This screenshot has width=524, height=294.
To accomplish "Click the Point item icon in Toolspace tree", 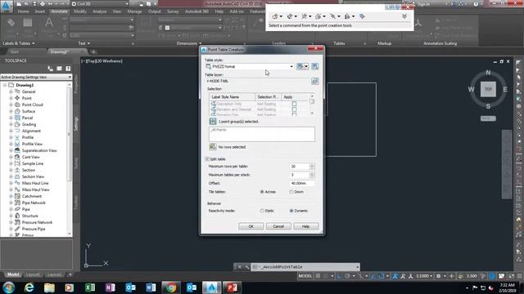I will (x=17, y=98).
